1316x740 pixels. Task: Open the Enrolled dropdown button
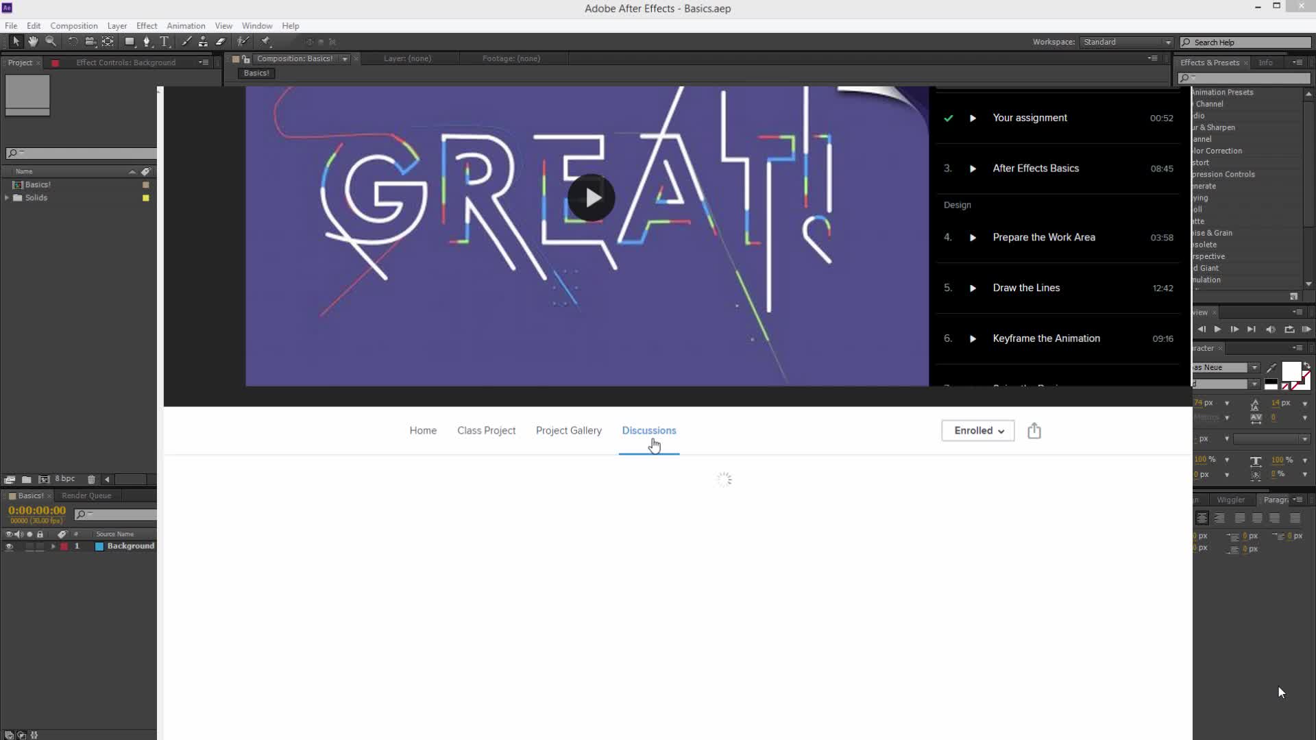click(978, 431)
